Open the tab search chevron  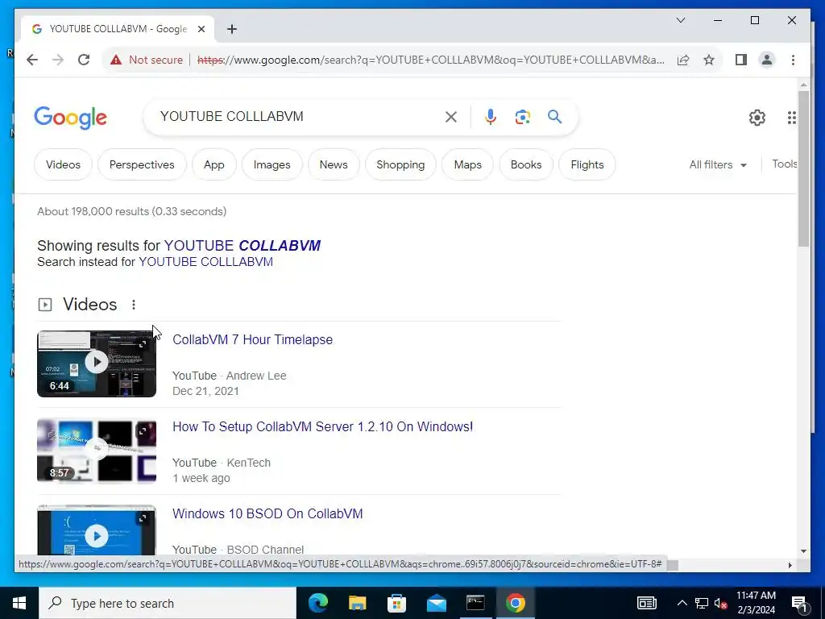(680, 20)
